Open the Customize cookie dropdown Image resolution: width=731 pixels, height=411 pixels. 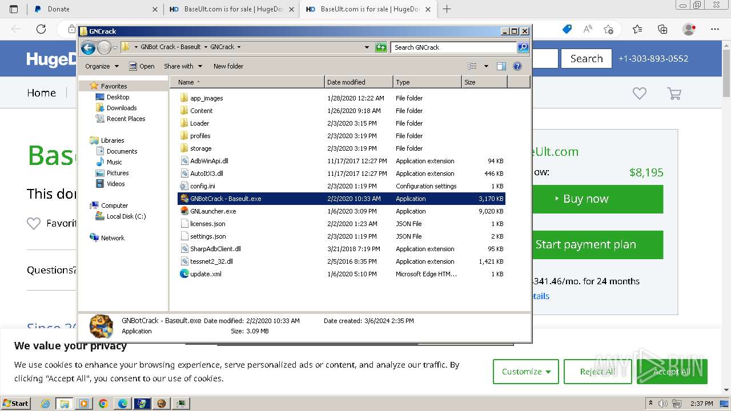click(526, 372)
